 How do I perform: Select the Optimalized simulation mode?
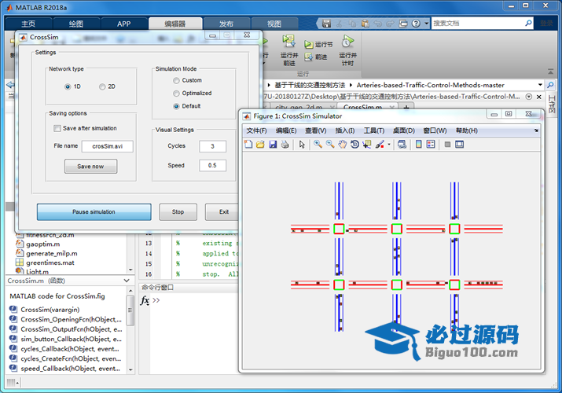(176, 94)
